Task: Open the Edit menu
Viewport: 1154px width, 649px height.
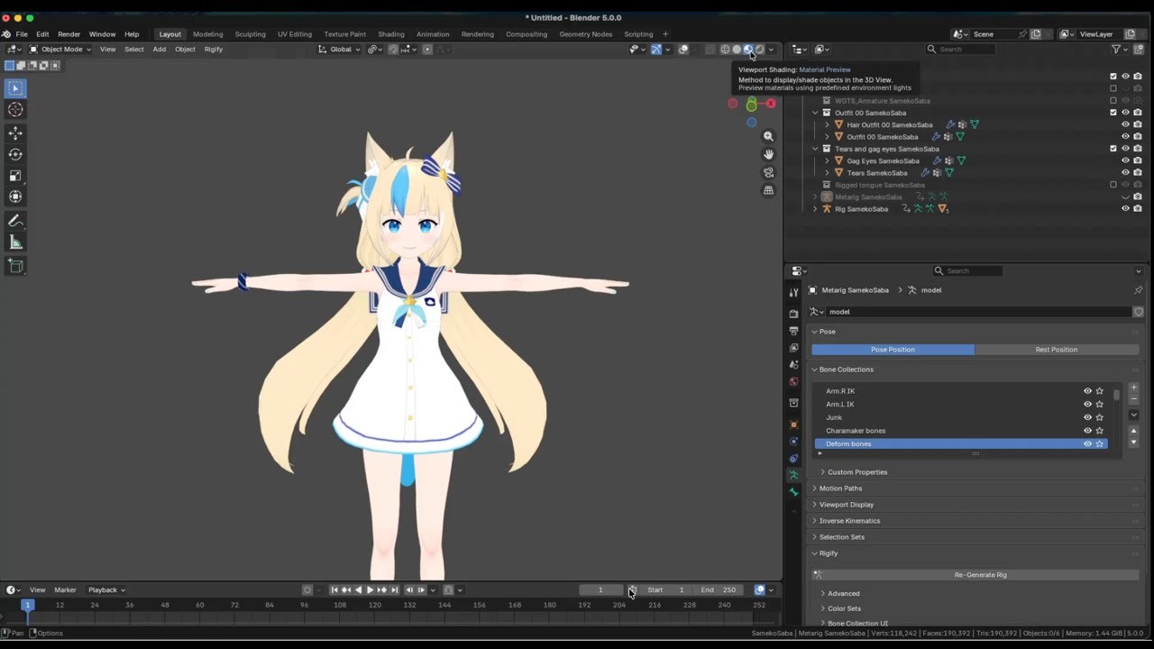Action: pyautogui.click(x=42, y=34)
